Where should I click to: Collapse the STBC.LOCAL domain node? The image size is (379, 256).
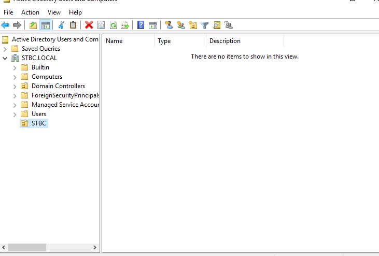pyautogui.click(x=5, y=58)
